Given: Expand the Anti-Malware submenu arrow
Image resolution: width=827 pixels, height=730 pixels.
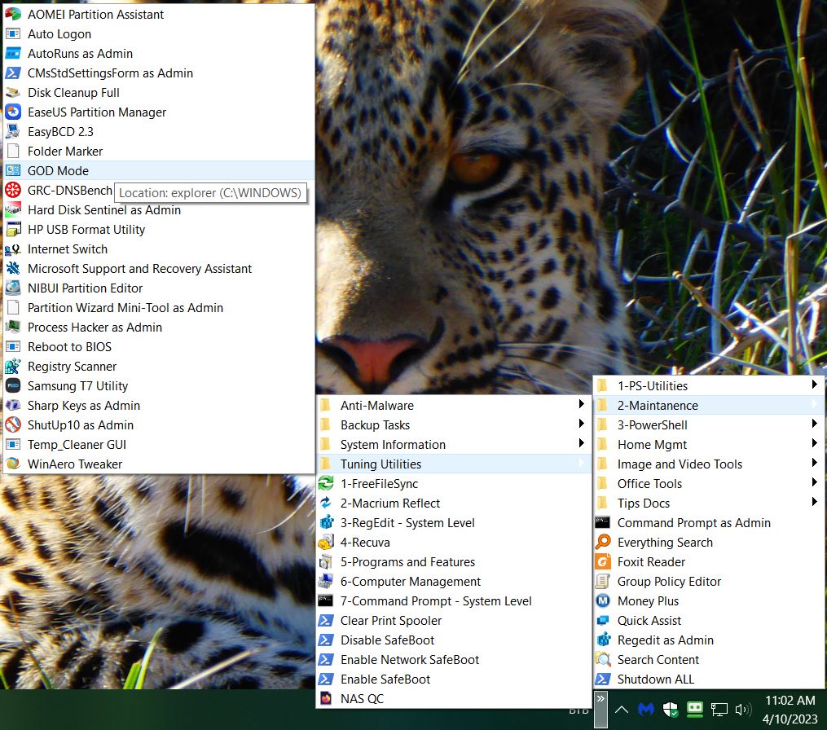Looking at the screenshot, I should (581, 405).
